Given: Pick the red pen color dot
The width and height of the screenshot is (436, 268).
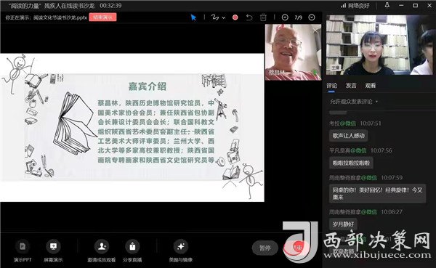Looking at the screenshot, I should (235, 17).
